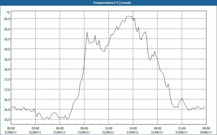Select the 06:00 time axis label

[60, 129]
